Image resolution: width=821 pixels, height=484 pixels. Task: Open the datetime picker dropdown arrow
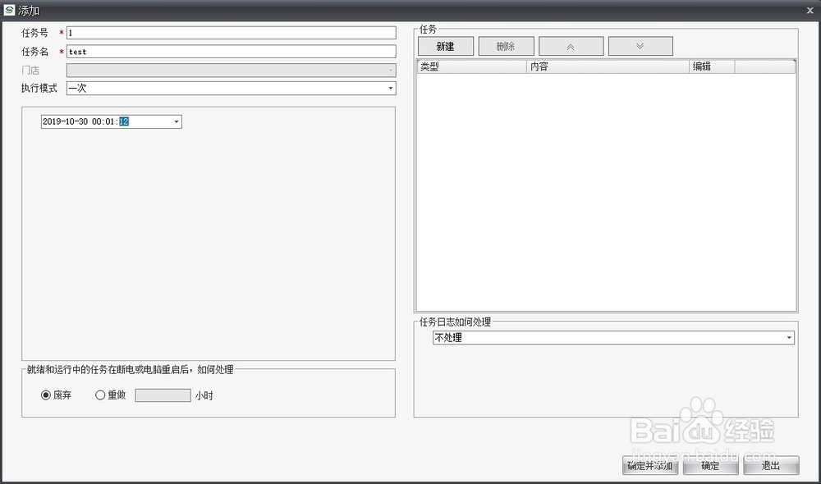(177, 121)
